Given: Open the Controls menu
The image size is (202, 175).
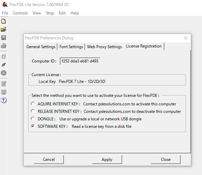Looking at the screenshot, I should pos(20,13).
